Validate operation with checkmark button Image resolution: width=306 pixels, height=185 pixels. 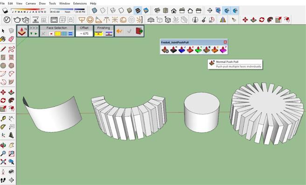click(x=129, y=31)
